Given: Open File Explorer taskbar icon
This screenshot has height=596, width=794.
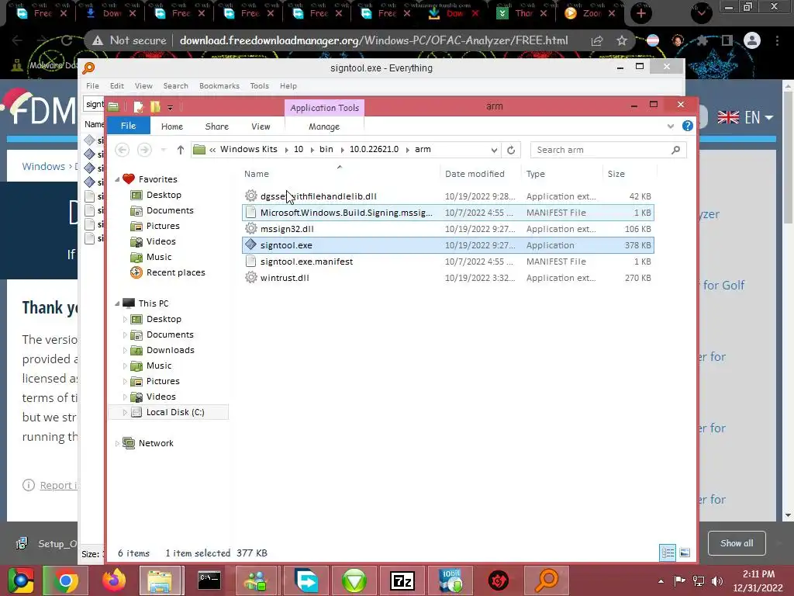Looking at the screenshot, I should (161, 580).
